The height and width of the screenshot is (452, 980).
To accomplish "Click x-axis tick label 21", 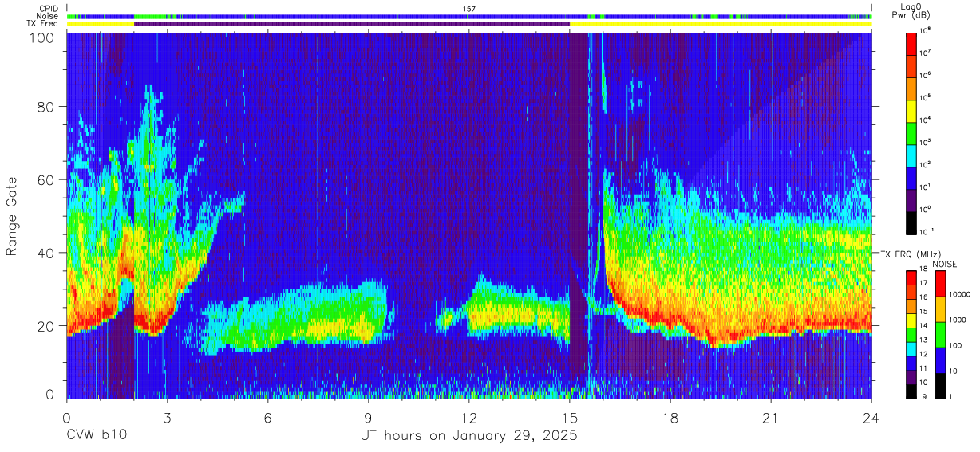I will coord(771,417).
